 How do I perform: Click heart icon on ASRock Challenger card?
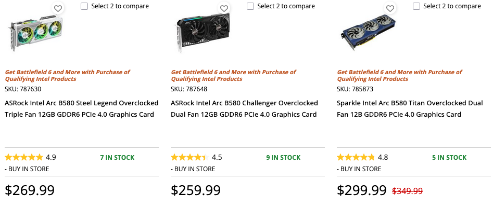(x=224, y=8)
